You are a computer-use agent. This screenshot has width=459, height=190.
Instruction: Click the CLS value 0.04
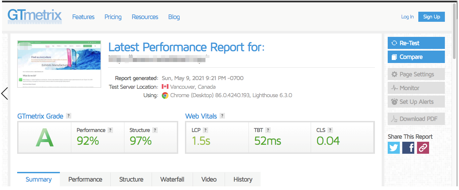click(x=328, y=141)
